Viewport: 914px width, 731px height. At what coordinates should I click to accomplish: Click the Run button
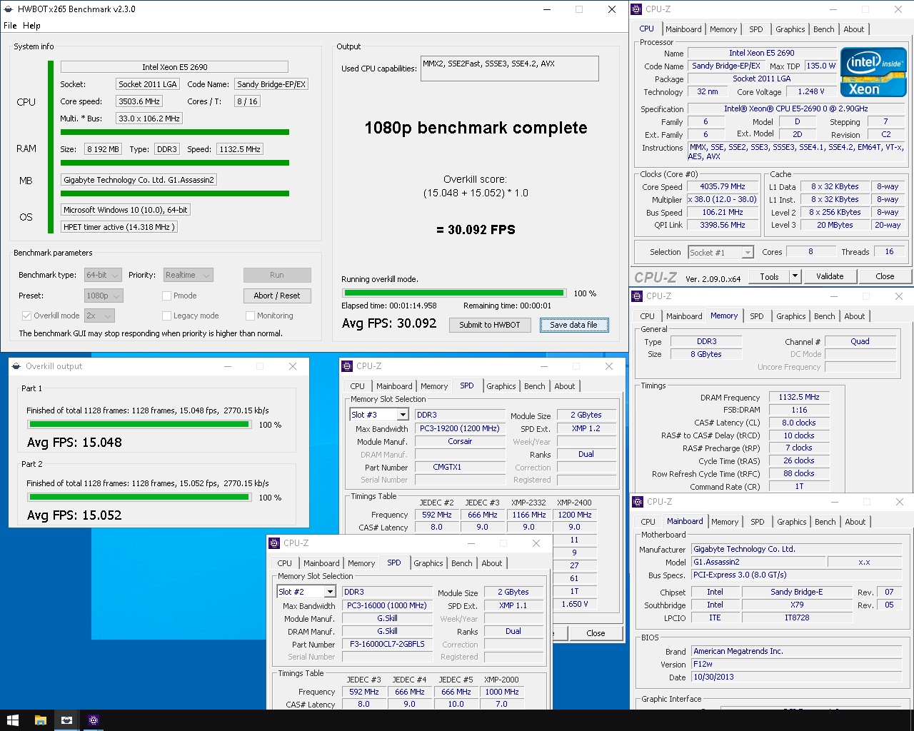tap(277, 275)
